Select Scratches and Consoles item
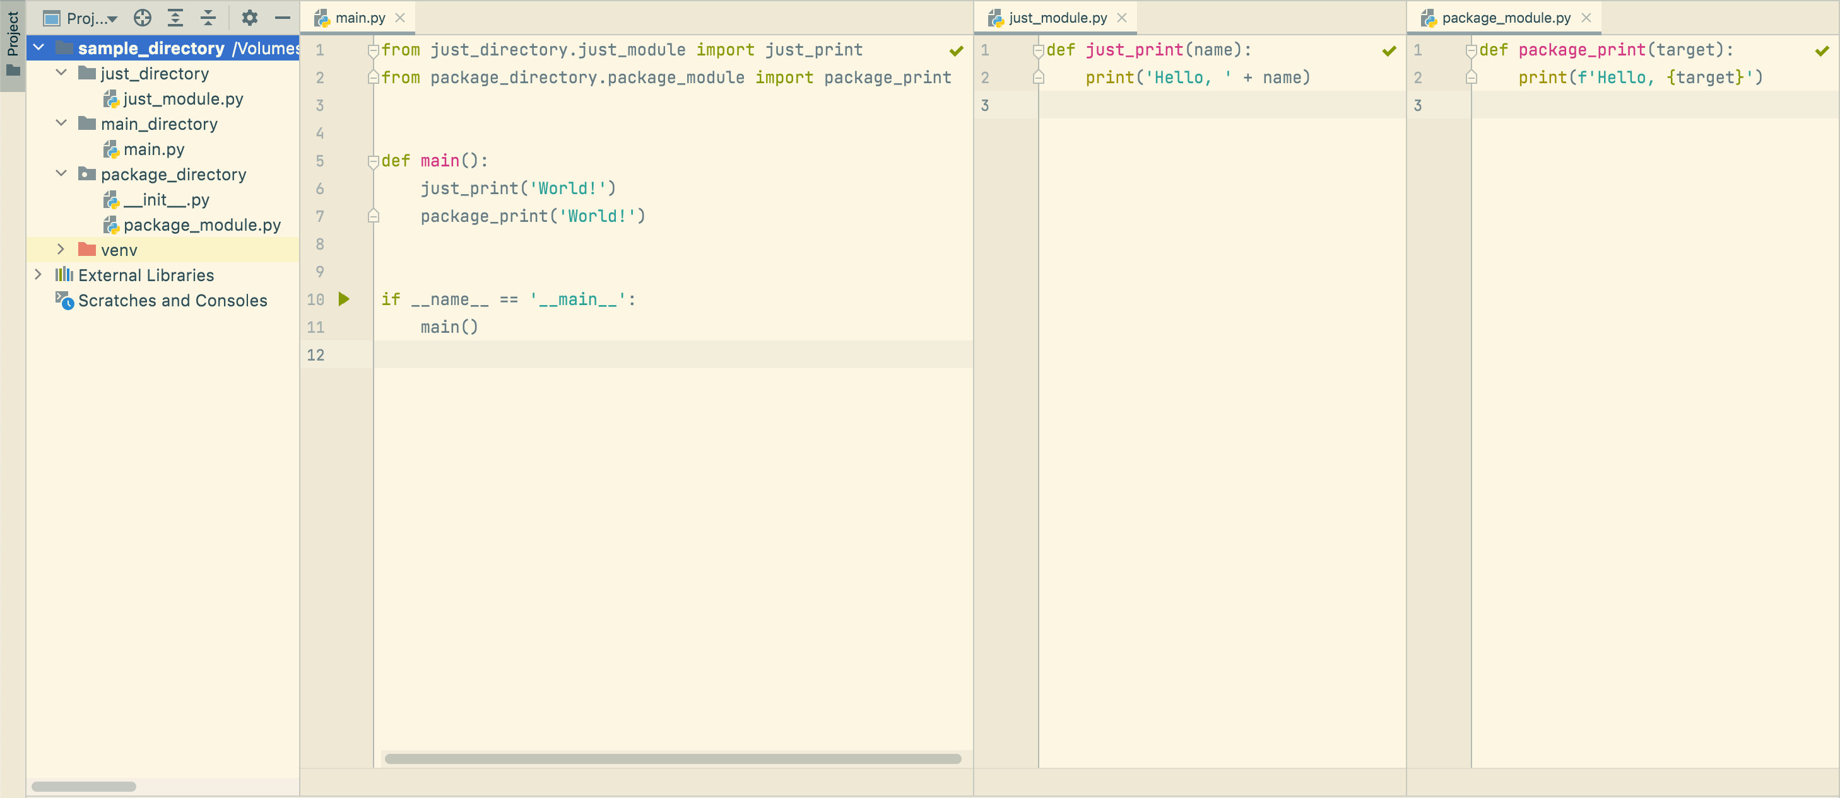This screenshot has width=1840, height=798. [x=172, y=301]
